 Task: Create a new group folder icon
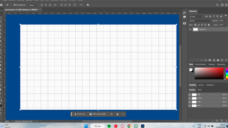pos(218,60)
